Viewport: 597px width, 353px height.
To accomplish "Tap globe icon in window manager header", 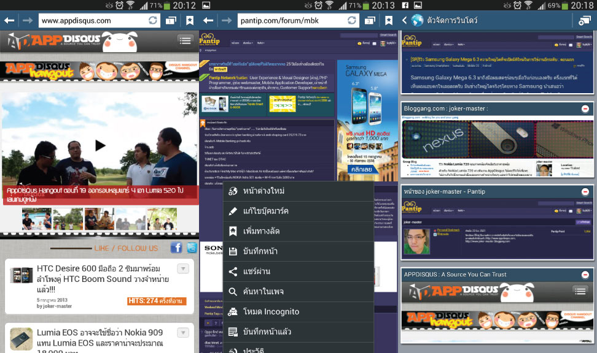I will click(x=417, y=20).
